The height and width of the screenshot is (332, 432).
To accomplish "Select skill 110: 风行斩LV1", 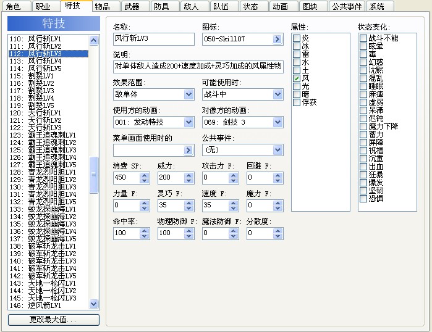I will (48, 39).
